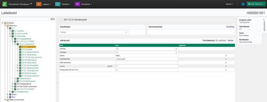This screenshot has height=102, width=267.
Task: Click the camera icon beside 301 FZ 01 Moottoripelti
Action: pyautogui.click(x=62, y=20)
